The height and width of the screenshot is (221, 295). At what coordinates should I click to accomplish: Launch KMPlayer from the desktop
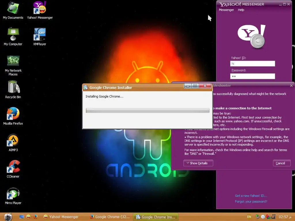click(x=40, y=37)
